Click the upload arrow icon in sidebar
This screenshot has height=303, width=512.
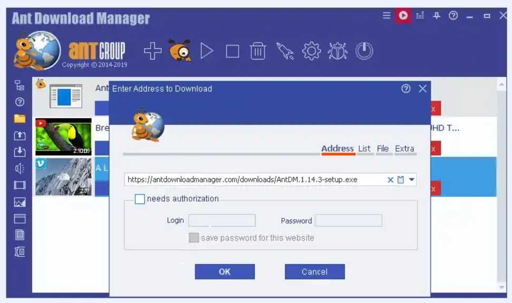pos(19,135)
